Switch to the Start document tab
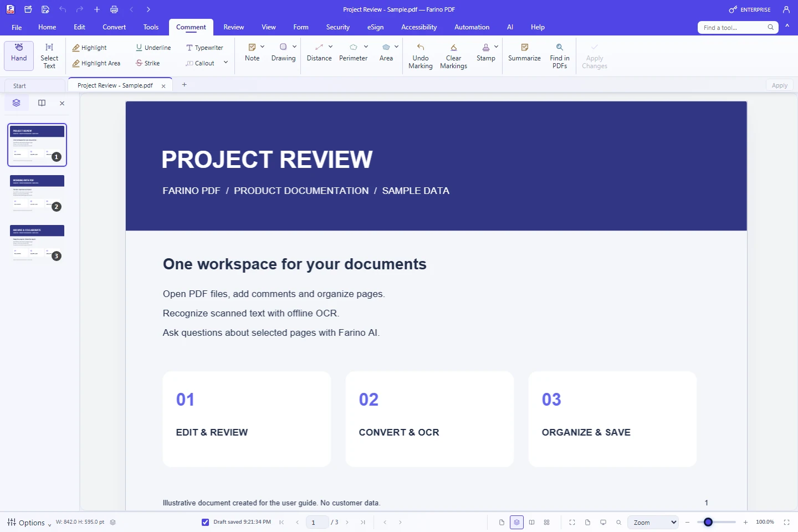This screenshot has height=532, width=798. tap(34, 86)
